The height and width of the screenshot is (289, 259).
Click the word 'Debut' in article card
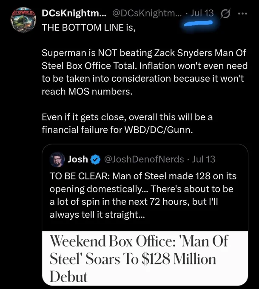(68, 277)
